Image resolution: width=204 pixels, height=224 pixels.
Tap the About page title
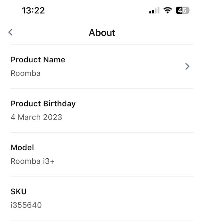pos(102,32)
